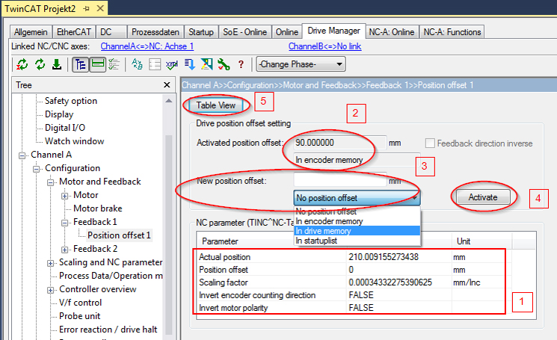Collapse the Feedback 1 tree node

pos(64,223)
